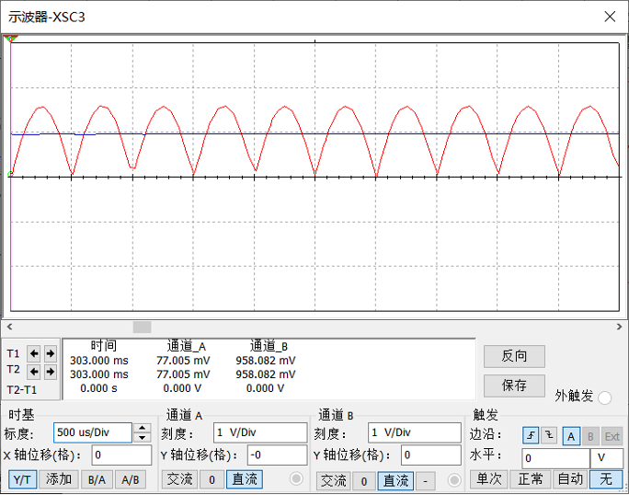Set Channel A coupling to 直流 (DC)
The width and height of the screenshot is (629, 495).
[x=245, y=479]
